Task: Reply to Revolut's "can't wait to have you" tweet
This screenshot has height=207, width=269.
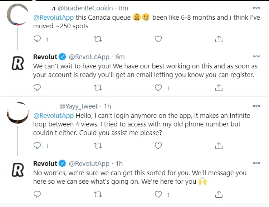Action: [x=37, y=87]
